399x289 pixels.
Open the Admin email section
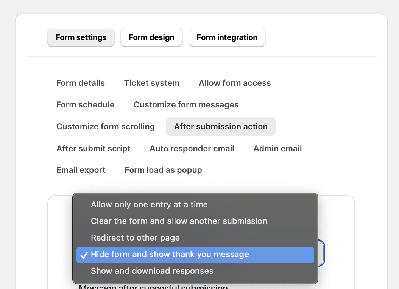(277, 149)
